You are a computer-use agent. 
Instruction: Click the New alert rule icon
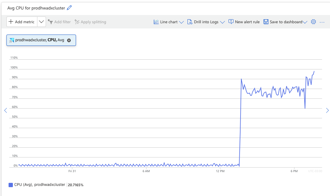pos(231,22)
